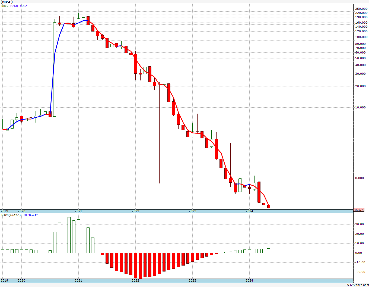
Task: Click 2024 on the price chart time axis
Action: (x=249, y=211)
